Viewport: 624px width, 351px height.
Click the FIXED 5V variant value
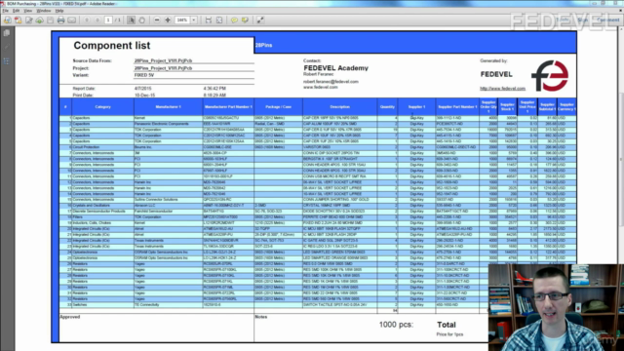[x=144, y=75]
